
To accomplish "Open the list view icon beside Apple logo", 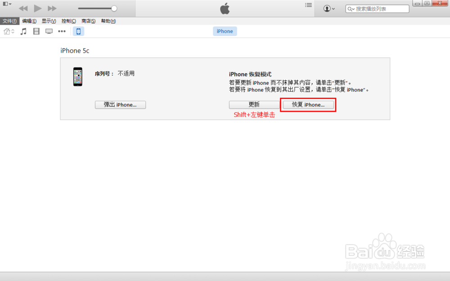I will [308, 5].
